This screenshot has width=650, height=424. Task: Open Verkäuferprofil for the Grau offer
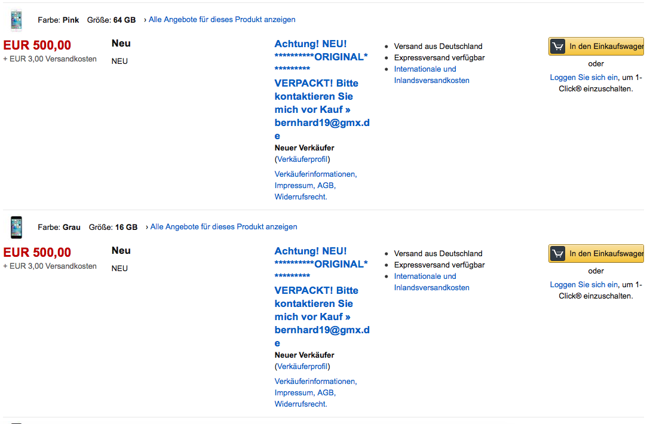click(x=302, y=367)
